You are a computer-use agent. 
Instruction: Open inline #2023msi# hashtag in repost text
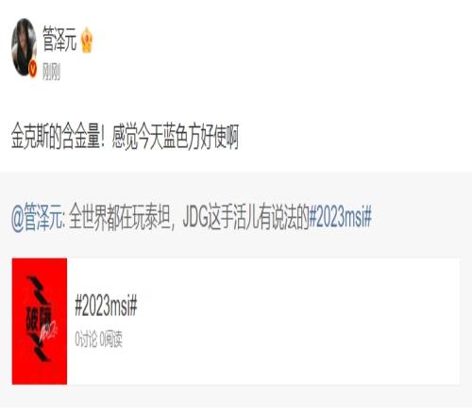click(340, 217)
